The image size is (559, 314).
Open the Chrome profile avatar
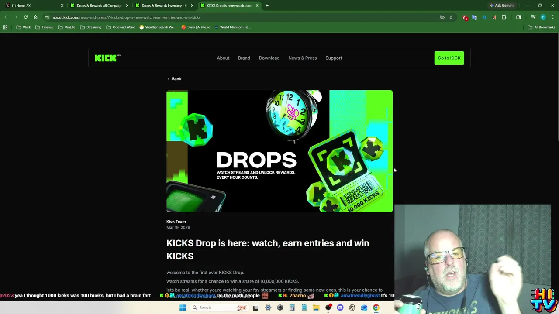543,17
